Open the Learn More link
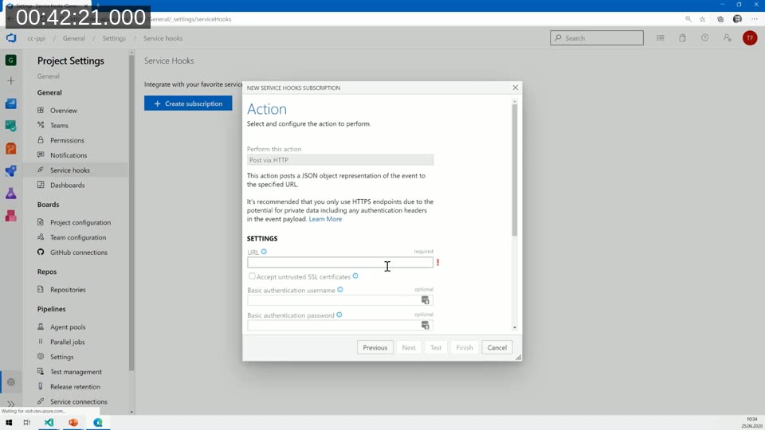765x430 pixels. (x=325, y=219)
